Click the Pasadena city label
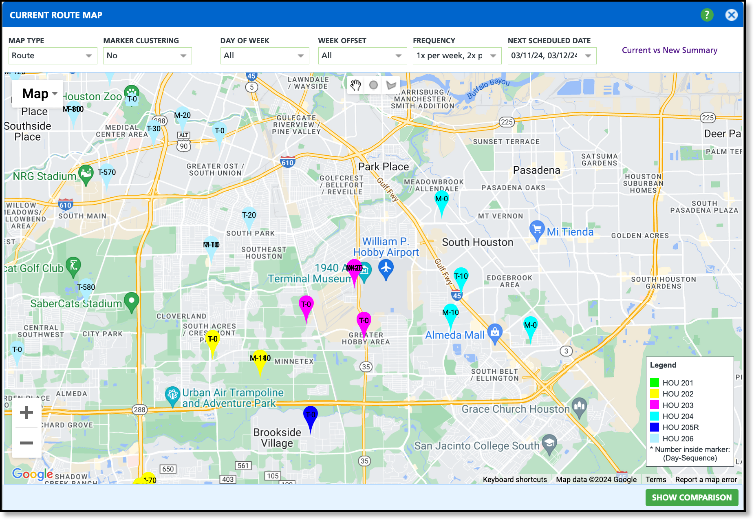Screen dimensions: 754x520 [536, 170]
